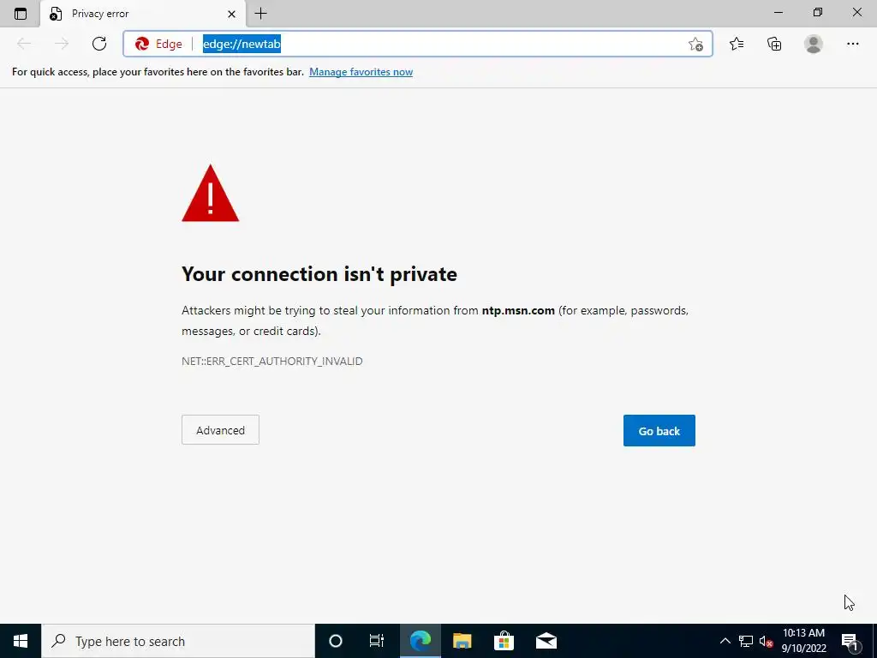The image size is (877, 658).
Task: Open Task View in the taskbar
Action: (377, 641)
